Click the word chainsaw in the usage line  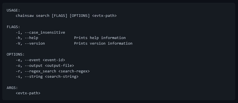(x=25, y=16)
